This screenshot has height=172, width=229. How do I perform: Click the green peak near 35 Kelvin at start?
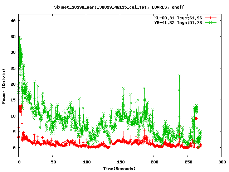20,37
